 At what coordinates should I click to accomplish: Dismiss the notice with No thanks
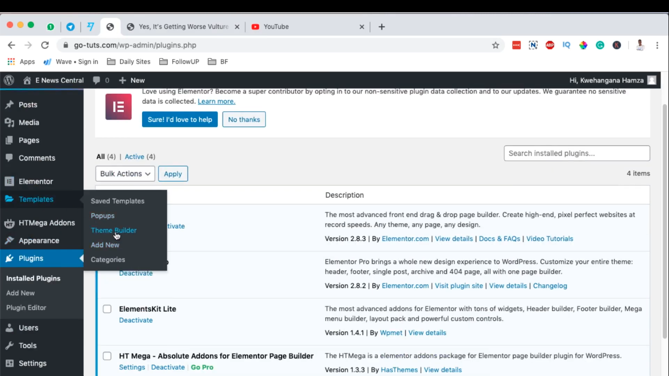pyautogui.click(x=244, y=119)
